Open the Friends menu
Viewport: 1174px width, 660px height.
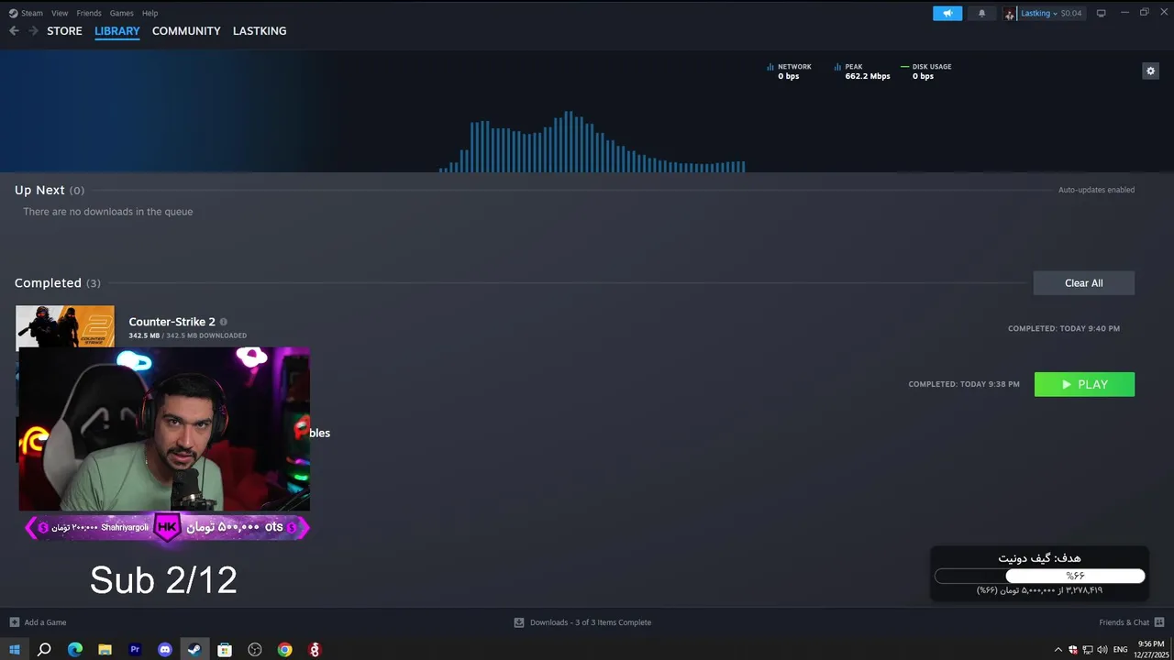89,13
